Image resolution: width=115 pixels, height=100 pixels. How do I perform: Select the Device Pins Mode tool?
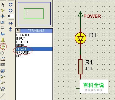3,53
